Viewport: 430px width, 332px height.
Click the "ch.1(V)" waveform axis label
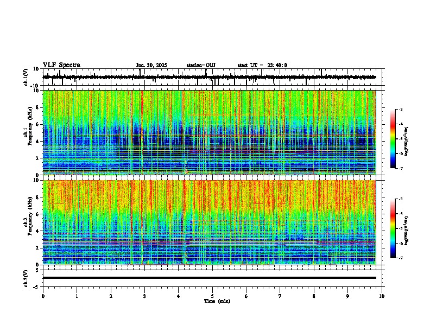[x=26, y=77]
